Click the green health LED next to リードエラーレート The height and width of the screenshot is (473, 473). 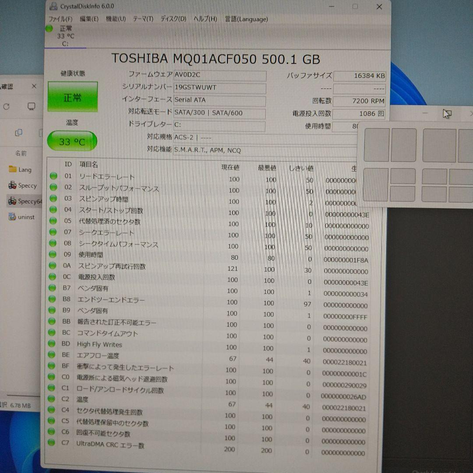pyautogui.click(x=53, y=176)
